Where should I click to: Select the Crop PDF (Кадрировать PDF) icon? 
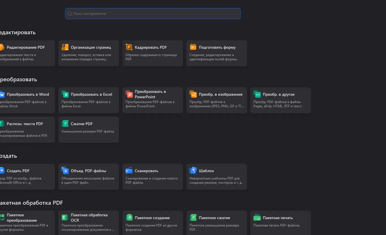(129, 47)
